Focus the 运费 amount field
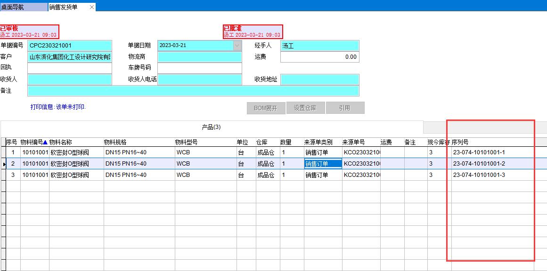This screenshot has height=271, width=547. (319, 57)
